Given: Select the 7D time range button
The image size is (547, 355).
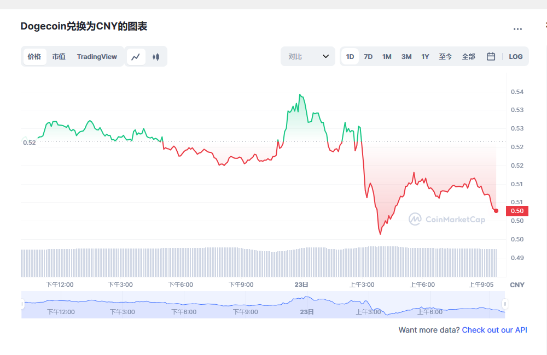Looking at the screenshot, I should pyautogui.click(x=368, y=56).
